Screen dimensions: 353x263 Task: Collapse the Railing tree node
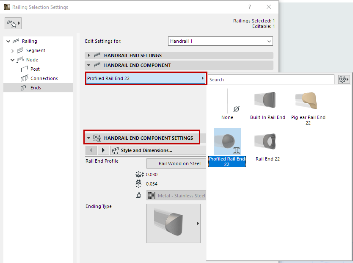pos(8,41)
